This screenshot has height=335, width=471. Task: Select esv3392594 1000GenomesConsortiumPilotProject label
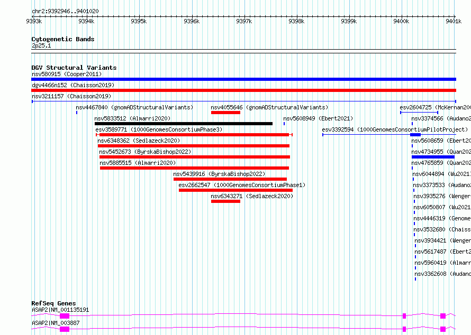395,129
